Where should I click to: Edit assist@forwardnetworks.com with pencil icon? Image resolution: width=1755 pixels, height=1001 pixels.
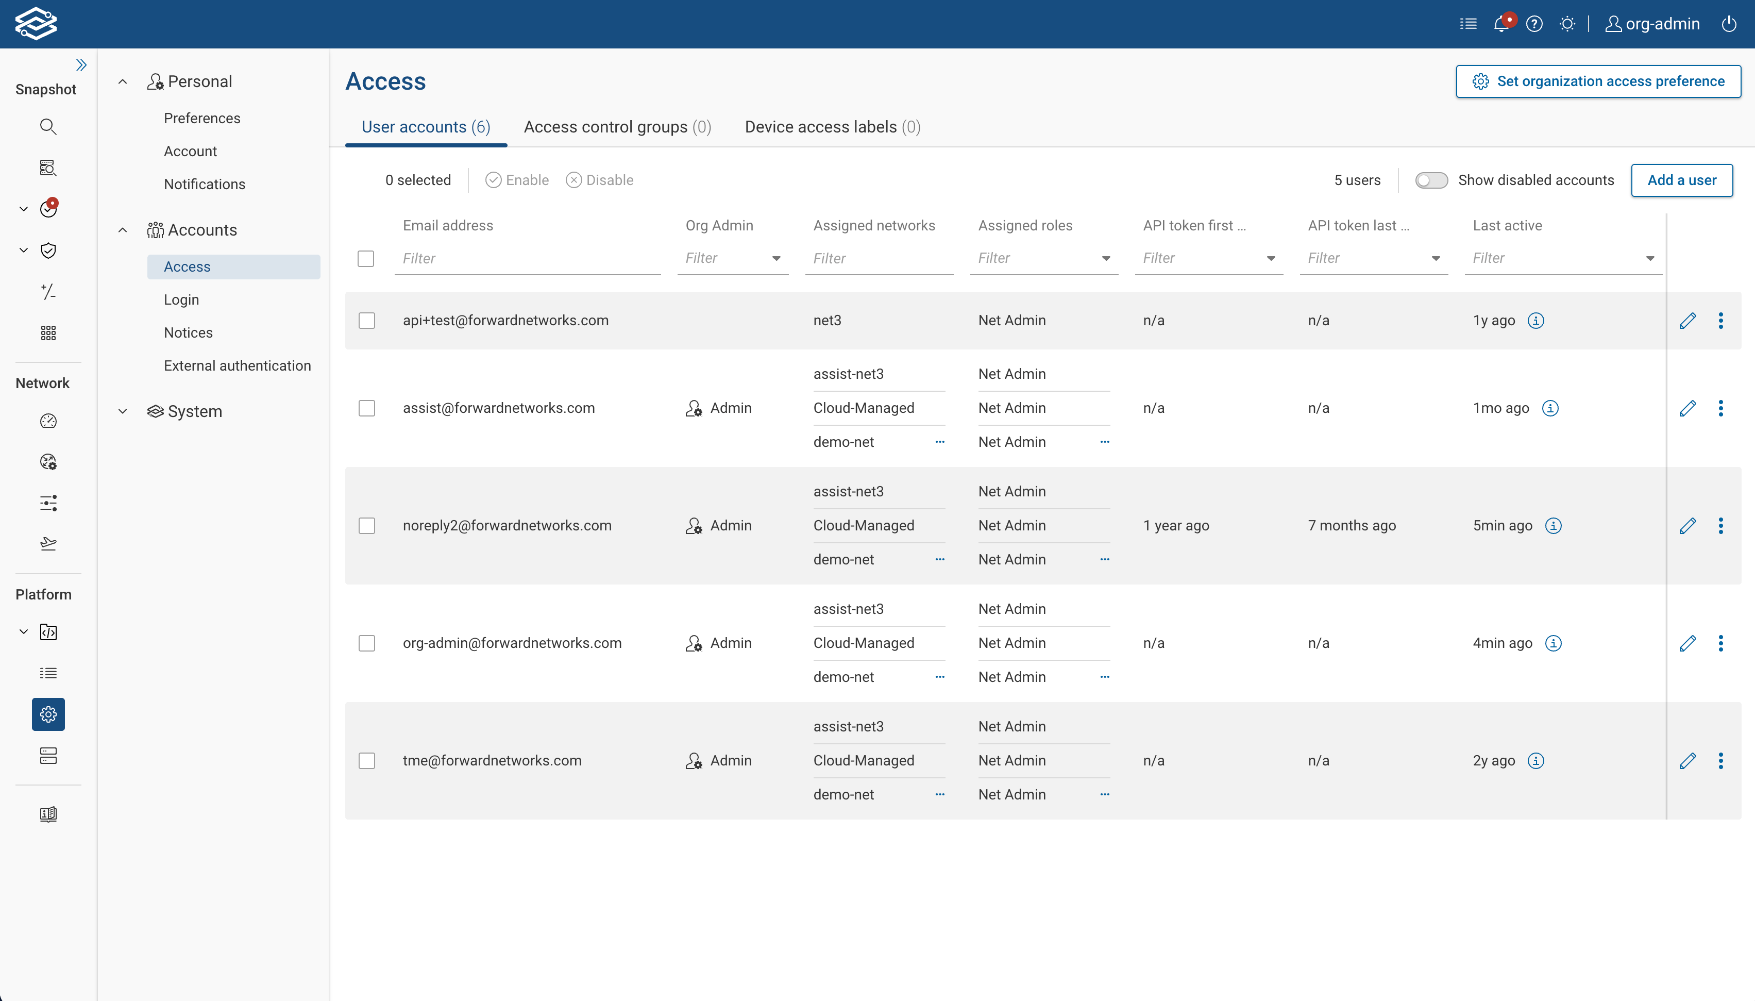1687,408
